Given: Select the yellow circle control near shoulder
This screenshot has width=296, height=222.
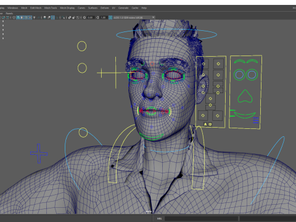Looking at the screenshot, I should point(83,133).
